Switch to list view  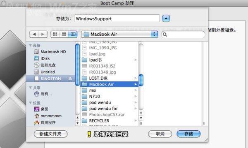tap(64, 34)
